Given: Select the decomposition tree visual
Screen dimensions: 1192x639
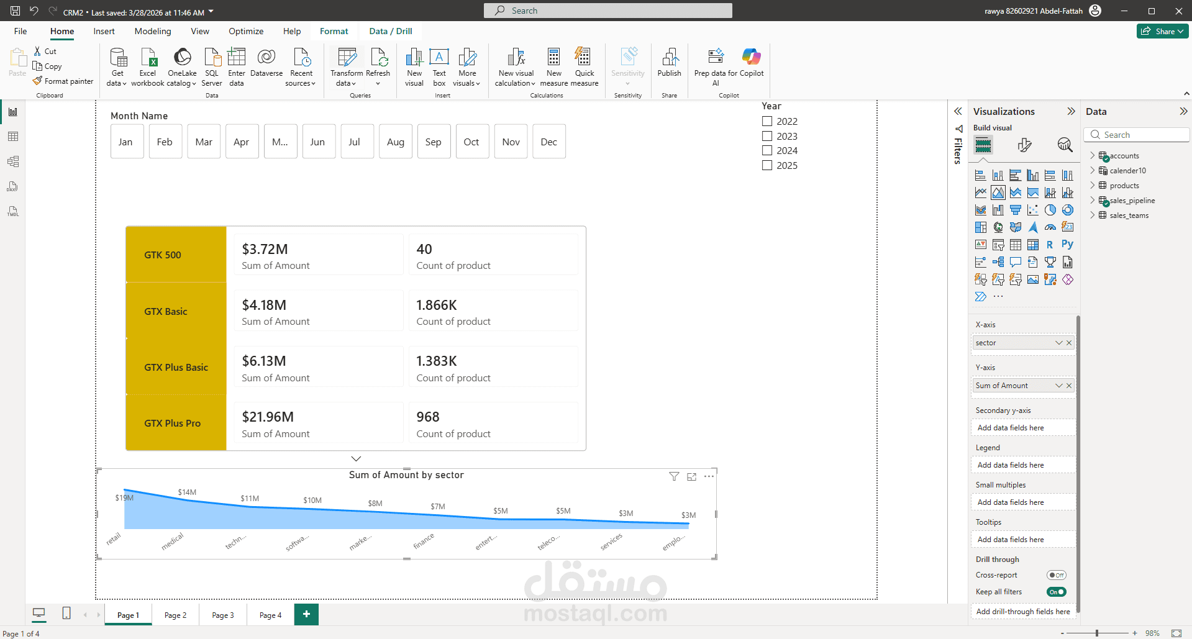Looking at the screenshot, I should pos(998,262).
